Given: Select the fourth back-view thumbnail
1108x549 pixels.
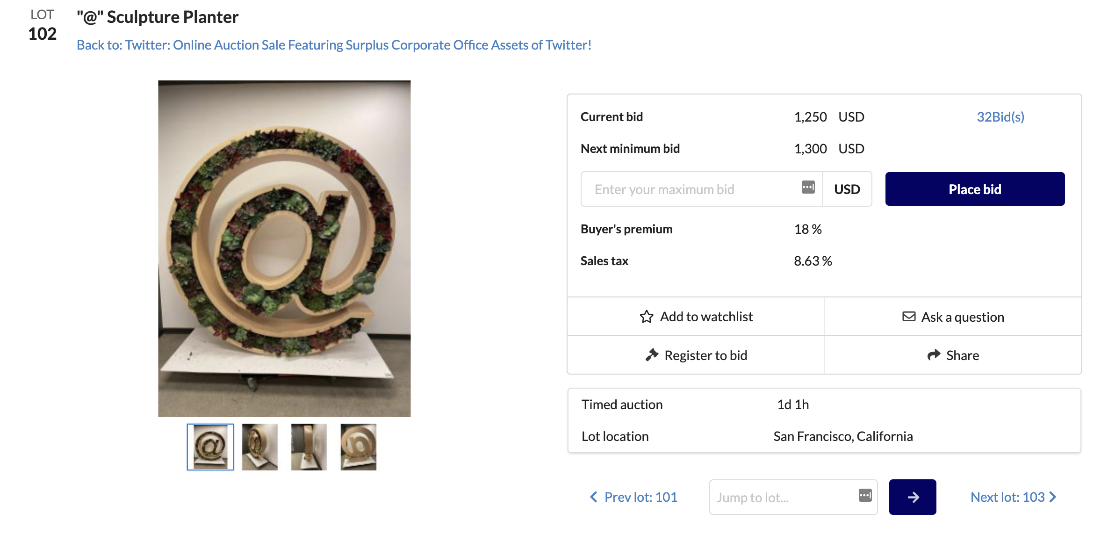Looking at the screenshot, I should [359, 447].
